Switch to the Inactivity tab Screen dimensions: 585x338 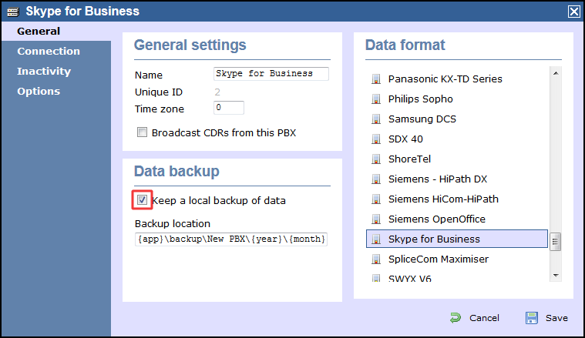click(44, 71)
